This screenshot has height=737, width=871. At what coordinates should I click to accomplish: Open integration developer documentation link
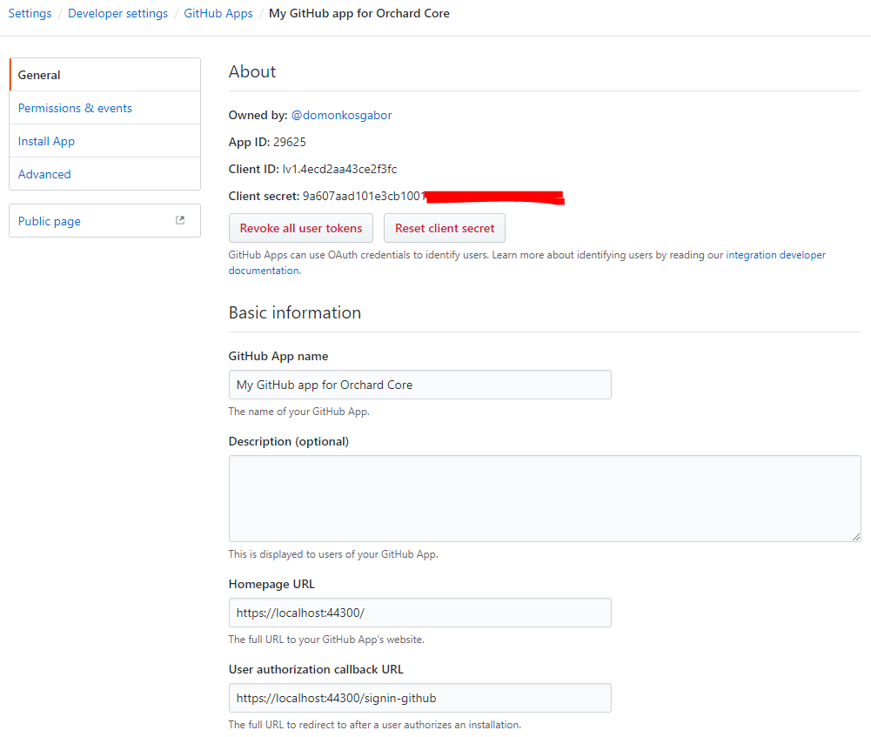pos(775,255)
